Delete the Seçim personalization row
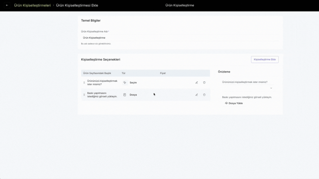The image size is (319, 179). 204,83
